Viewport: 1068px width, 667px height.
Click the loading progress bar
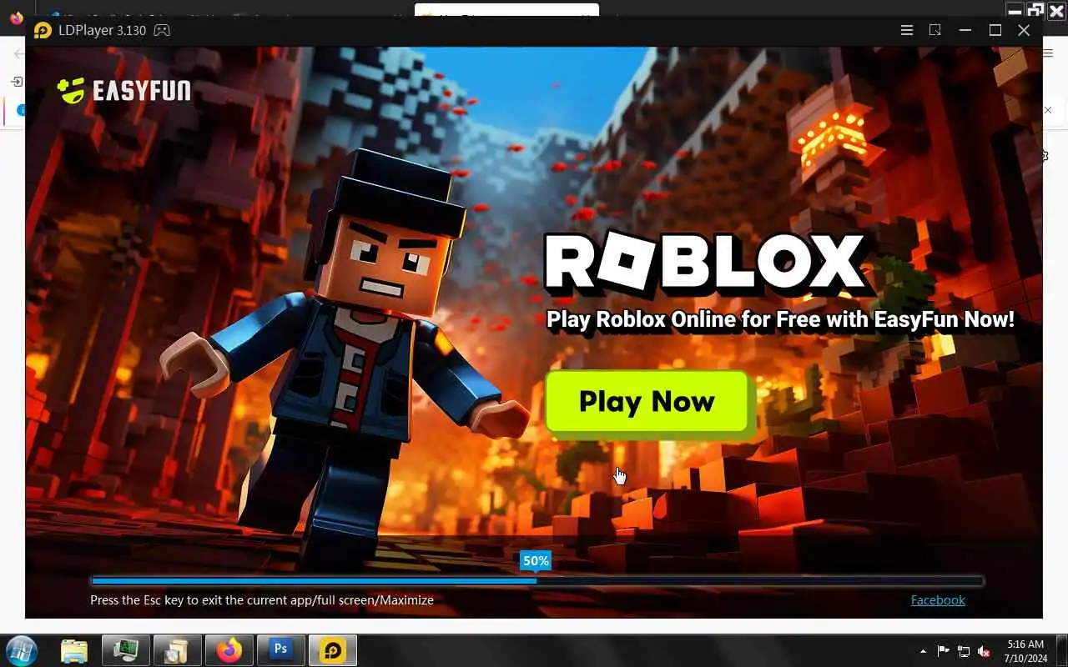tap(537, 581)
